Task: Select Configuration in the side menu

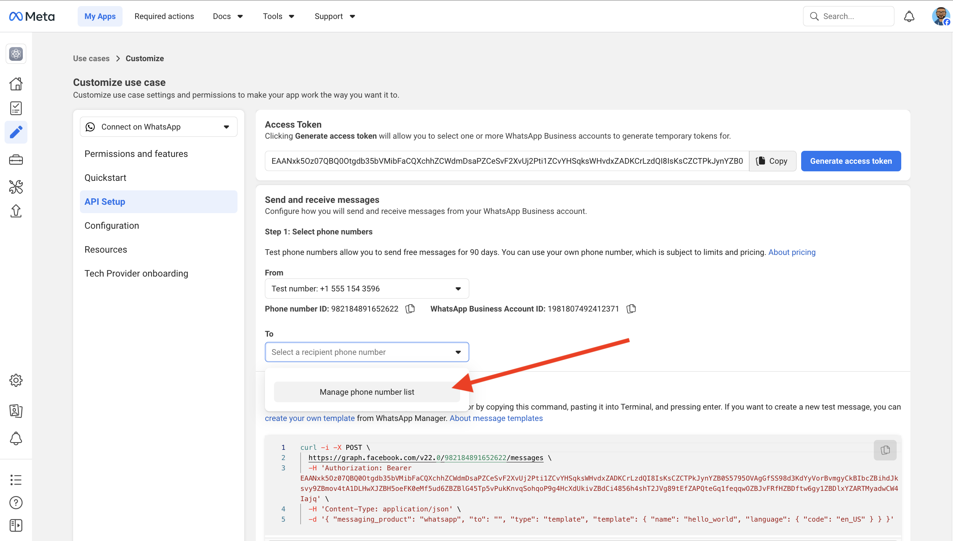Action: click(x=112, y=226)
